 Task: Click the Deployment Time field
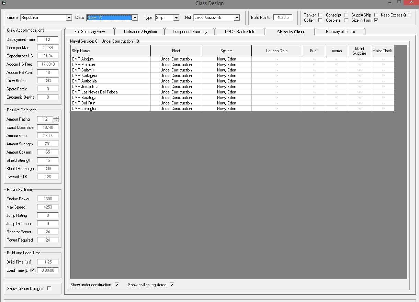point(48,40)
